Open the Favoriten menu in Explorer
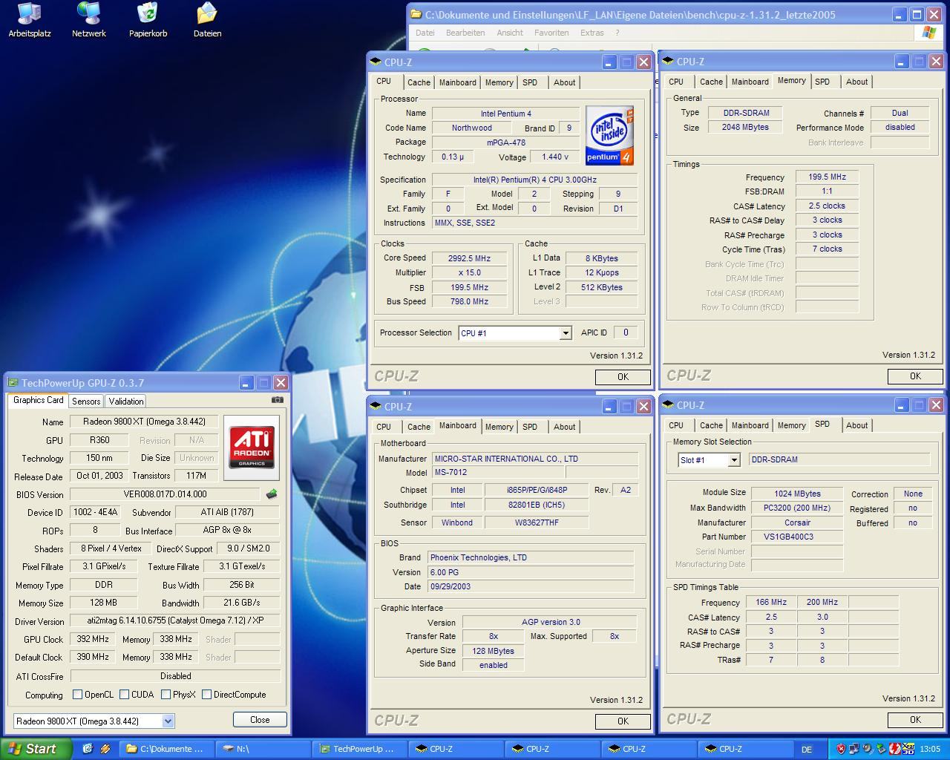950x760 pixels. [x=551, y=33]
